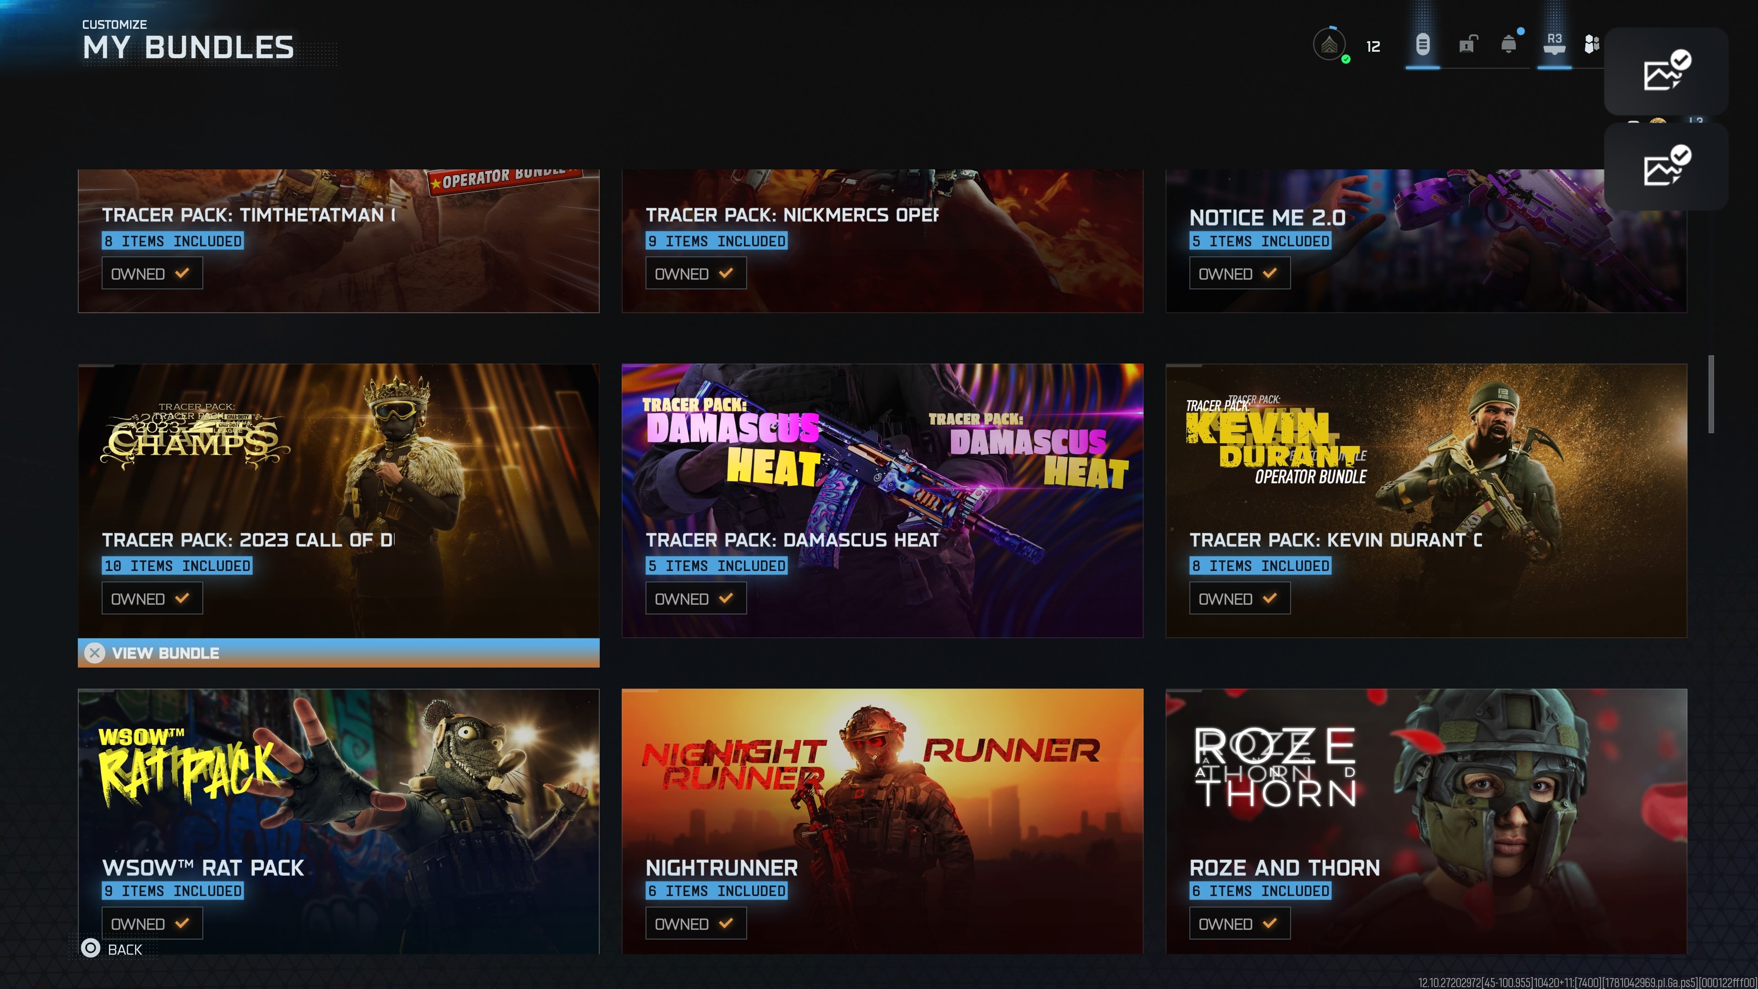Image resolution: width=1758 pixels, height=989 pixels.
Task: Select the unlocked padlock icon in header
Action: tap(1467, 44)
